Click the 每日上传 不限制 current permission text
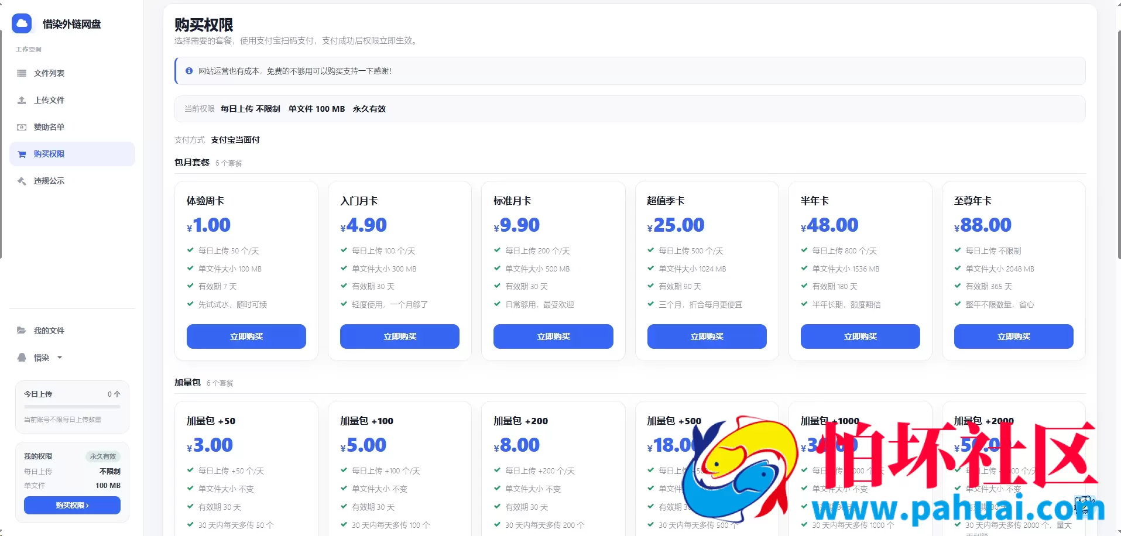 click(x=251, y=109)
